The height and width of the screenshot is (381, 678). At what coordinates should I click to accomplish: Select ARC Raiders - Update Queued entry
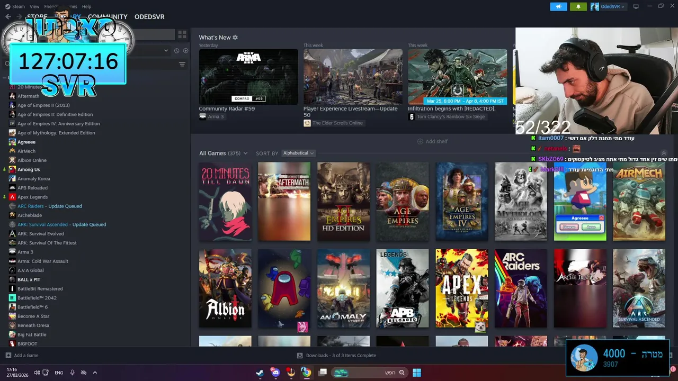tap(50, 206)
